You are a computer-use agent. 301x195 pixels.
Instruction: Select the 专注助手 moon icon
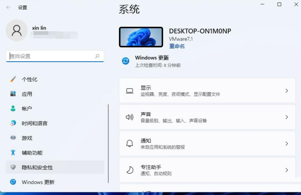pos(129,170)
